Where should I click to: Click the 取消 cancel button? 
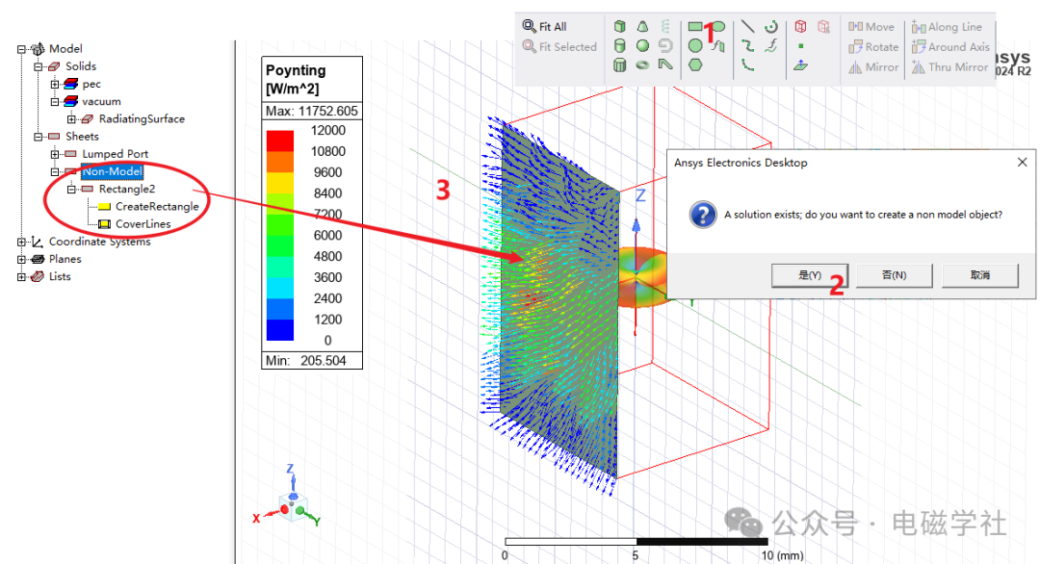point(979,275)
